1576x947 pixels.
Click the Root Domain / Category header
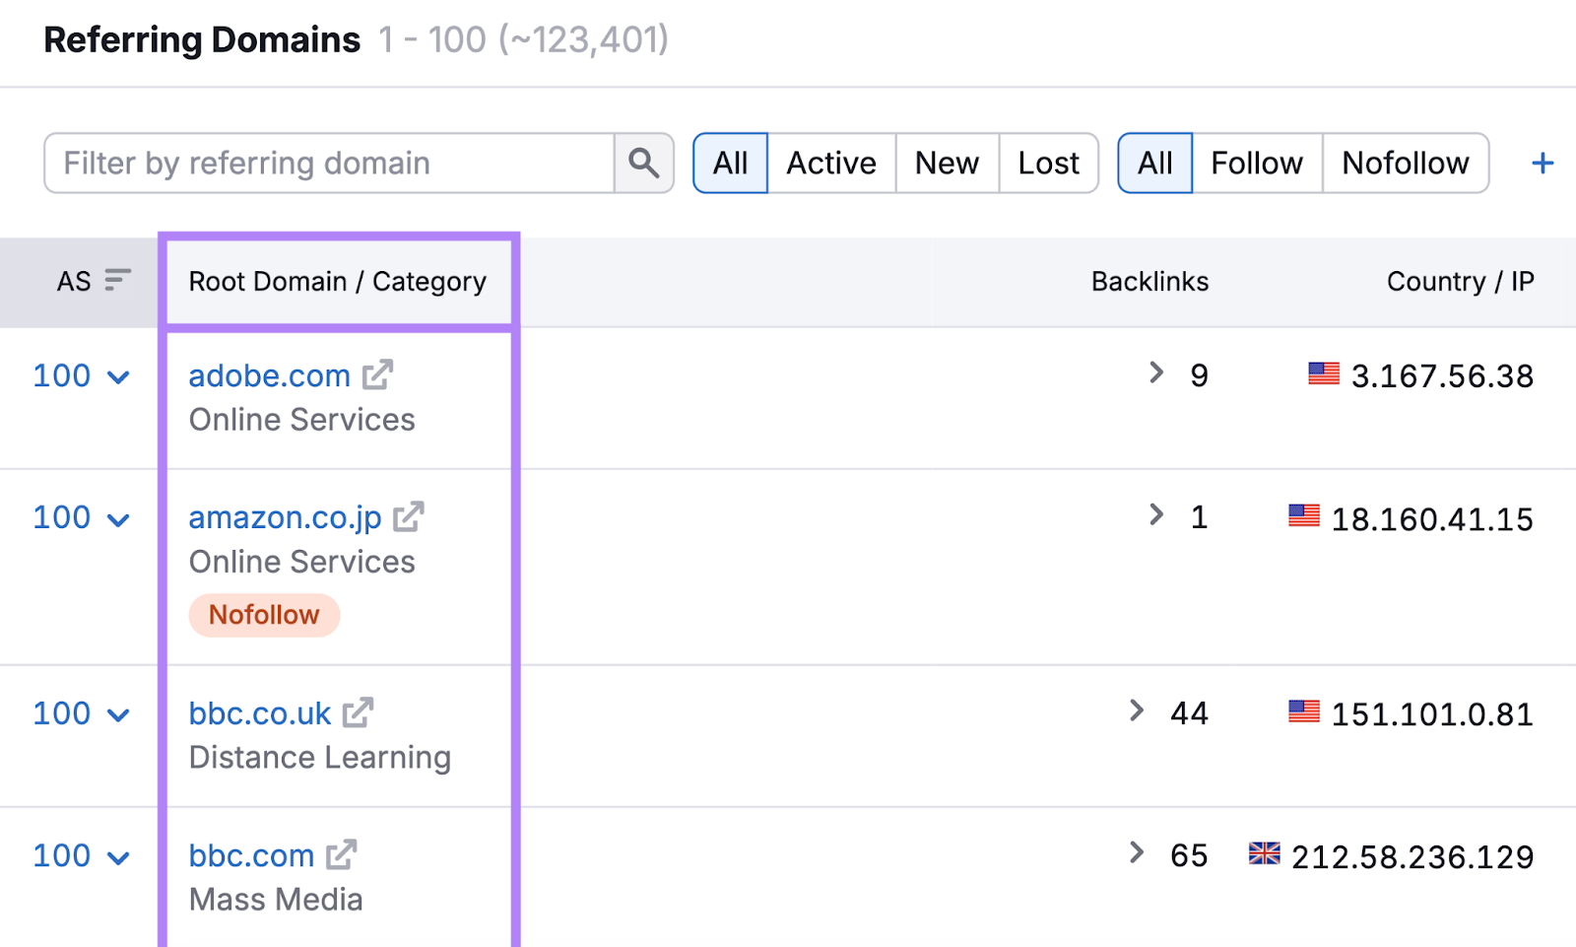tap(338, 282)
